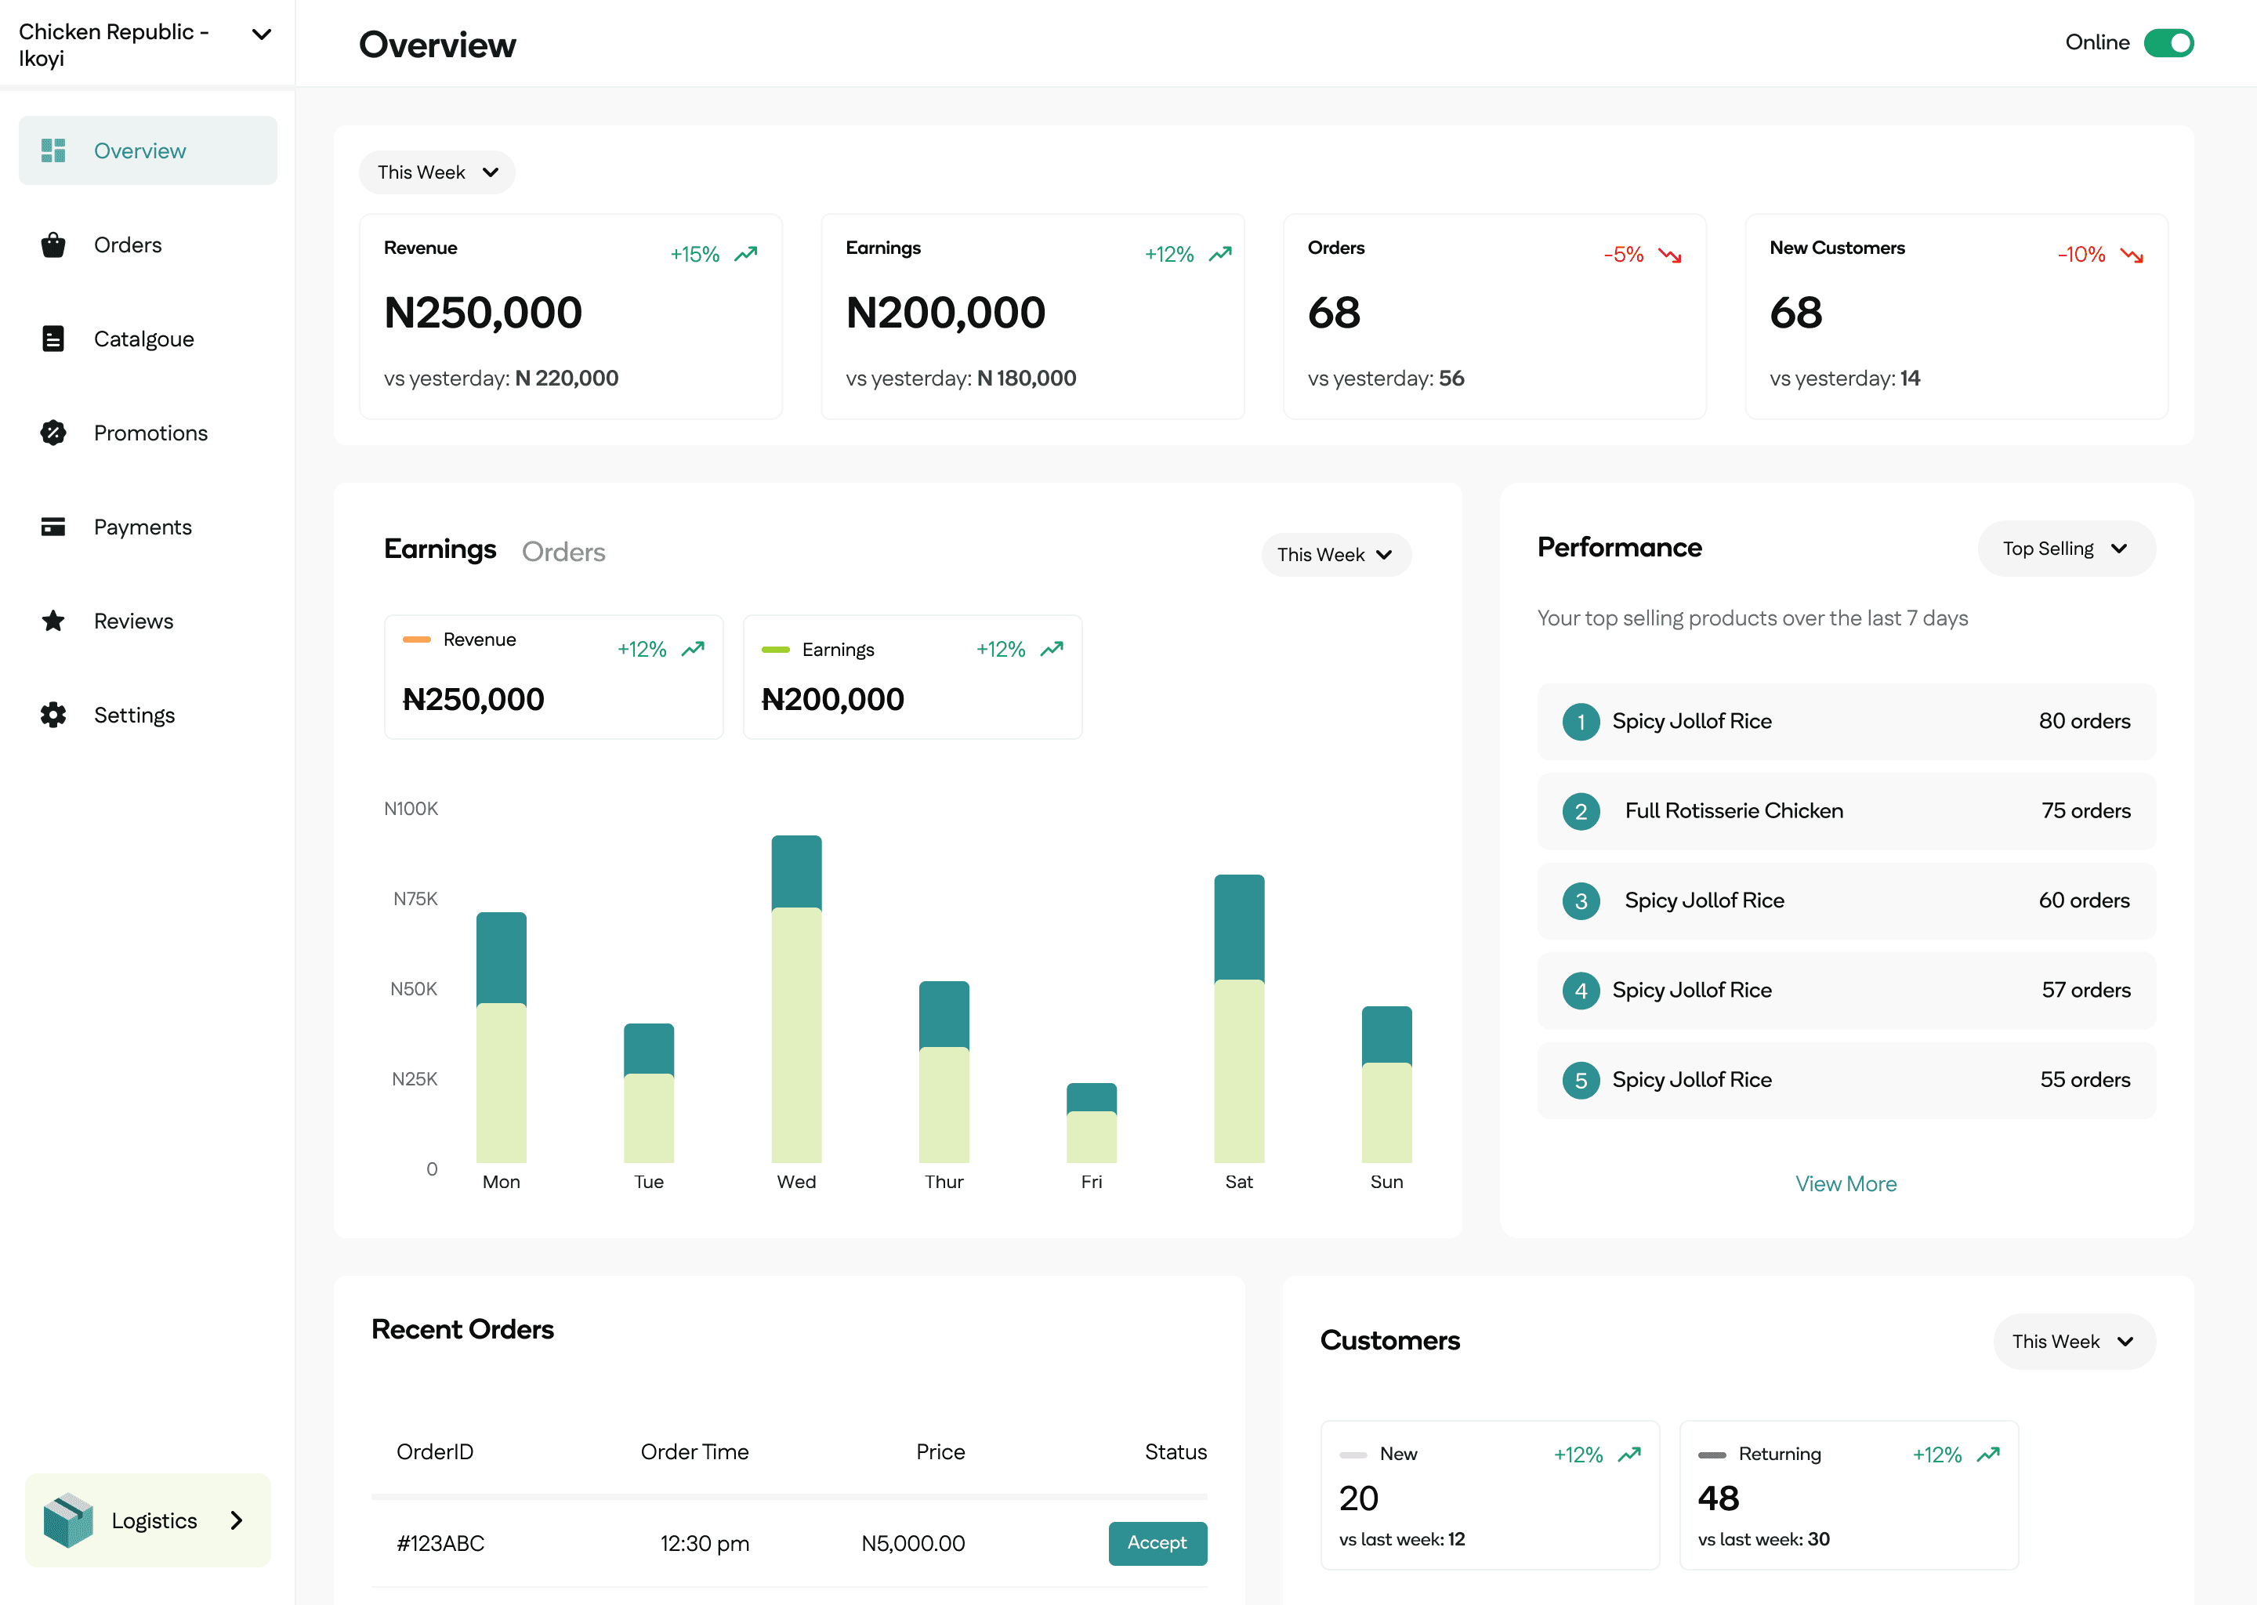
Task: Click the Wednesday bar in earnings chart
Action: (x=796, y=998)
